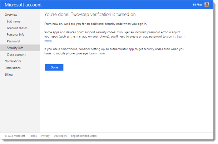Open Learn more link about app passwords
This screenshot has width=218, height=144.
coord(180,37)
